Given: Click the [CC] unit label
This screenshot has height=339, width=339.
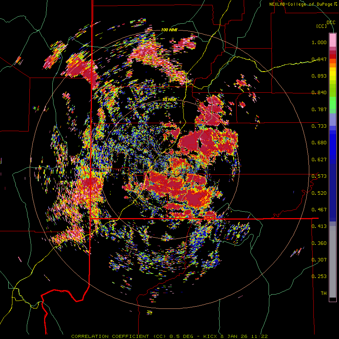Looking at the screenshot, I should 322,26.
